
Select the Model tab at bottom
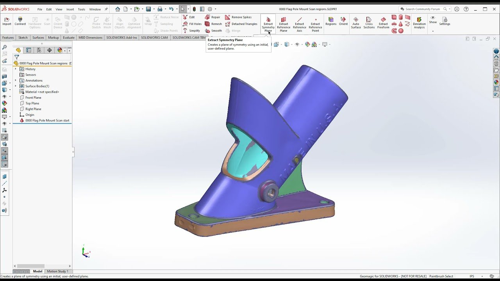point(37,271)
